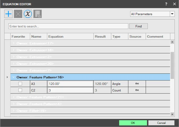Edit the C2 equation field value 3

70,90
